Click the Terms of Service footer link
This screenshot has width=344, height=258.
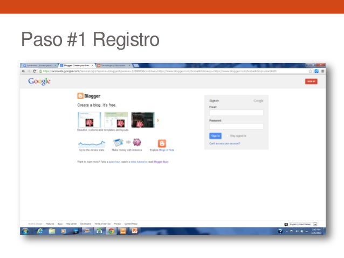(102, 224)
